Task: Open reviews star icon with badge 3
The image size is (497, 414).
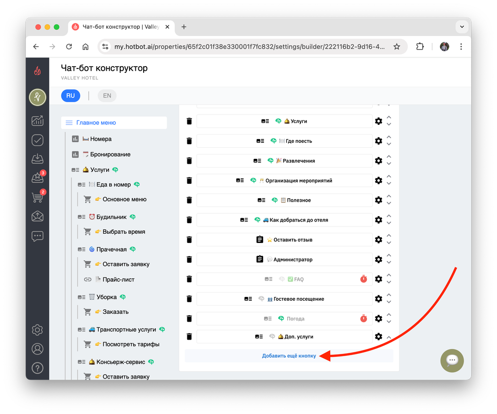Action: point(37,178)
